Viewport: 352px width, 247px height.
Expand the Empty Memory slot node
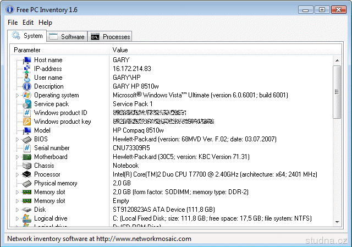click(x=18, y=201)
